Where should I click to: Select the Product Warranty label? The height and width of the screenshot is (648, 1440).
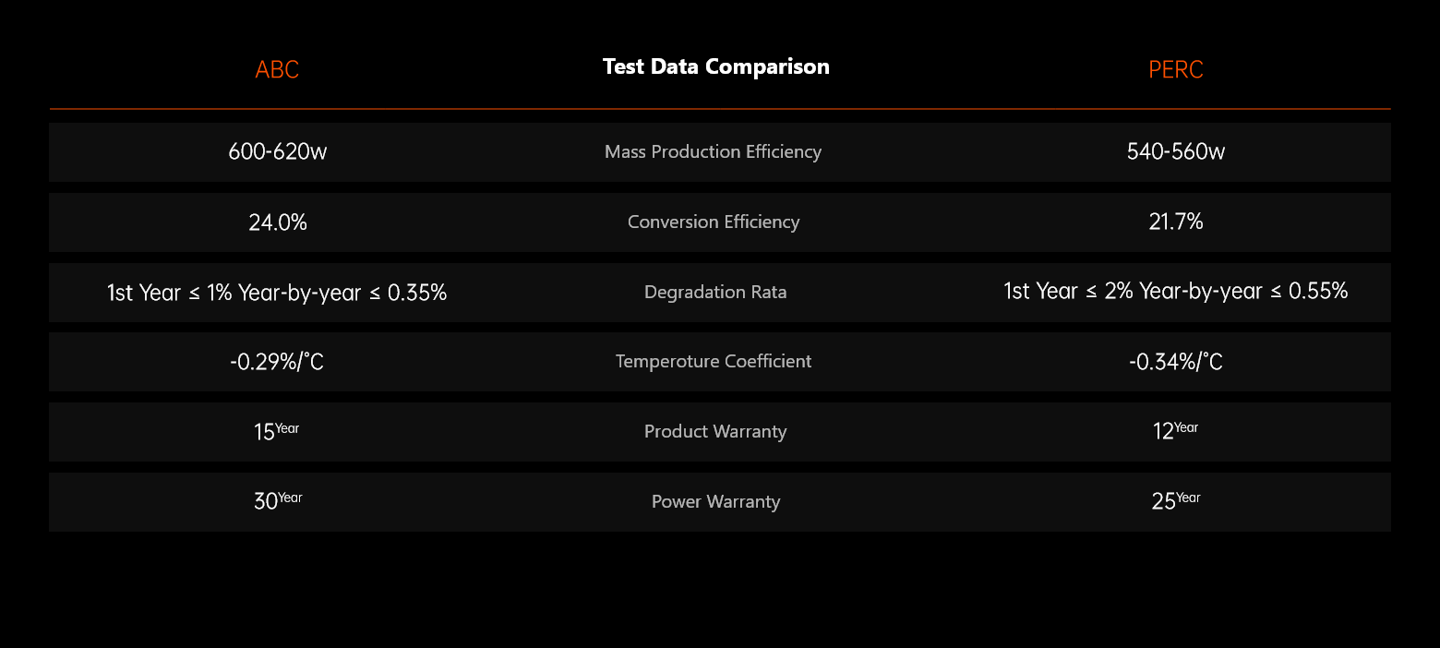(715, 431)
